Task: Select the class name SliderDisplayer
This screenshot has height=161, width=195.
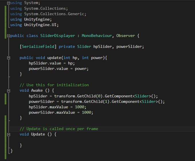Action: (x=58, y=36)
